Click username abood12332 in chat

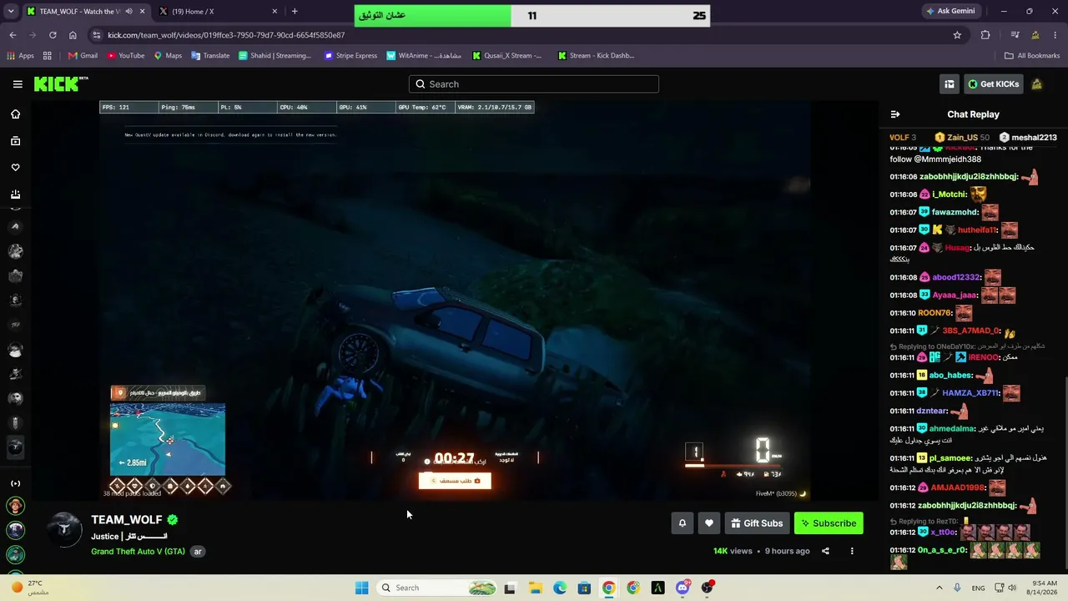tap(956, 277)
